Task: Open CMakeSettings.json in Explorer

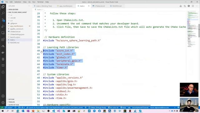Action: 17,35
